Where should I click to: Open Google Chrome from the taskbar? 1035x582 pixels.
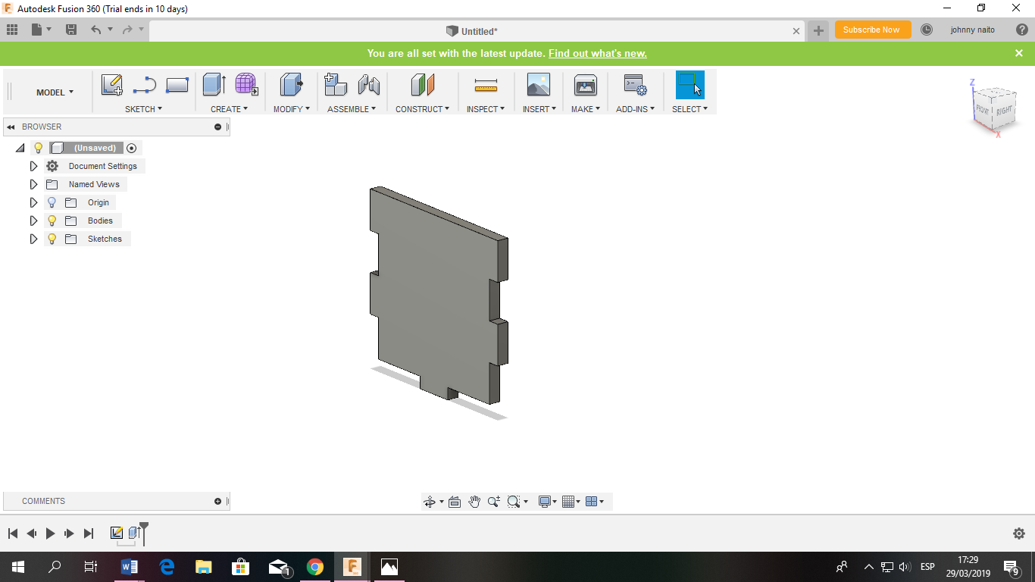click(315, 567)
